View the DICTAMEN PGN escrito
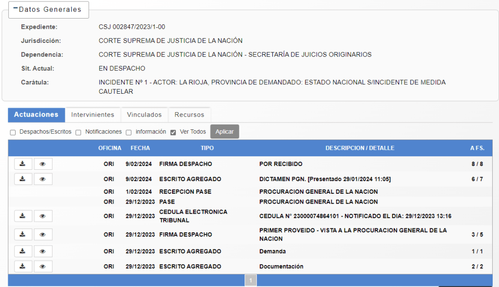 [x=43, y=179]
